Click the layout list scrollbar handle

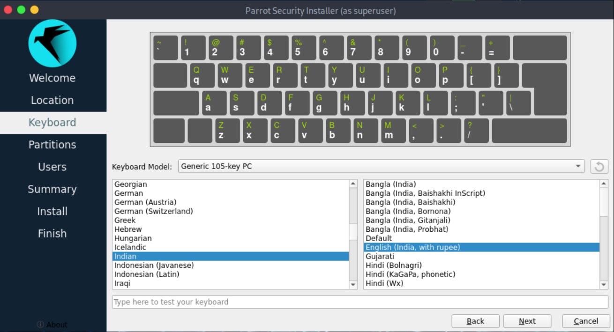(x=353, y=231)
